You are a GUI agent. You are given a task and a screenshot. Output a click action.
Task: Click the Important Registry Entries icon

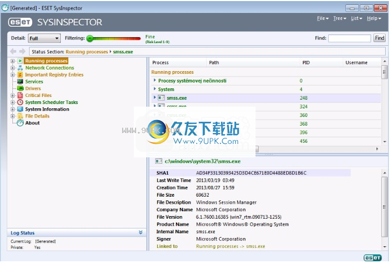point(20,75)
